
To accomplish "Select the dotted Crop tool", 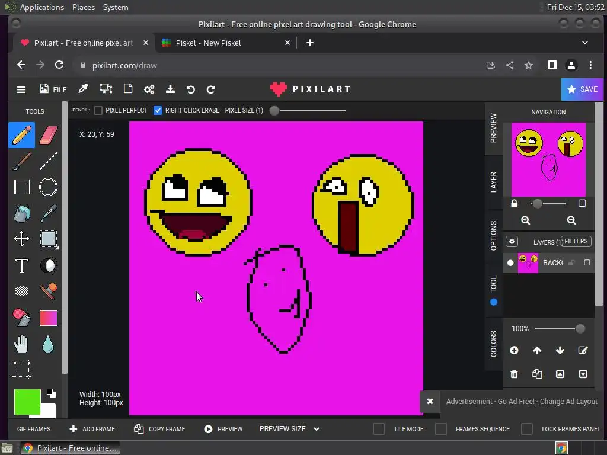I will [22, 370].
